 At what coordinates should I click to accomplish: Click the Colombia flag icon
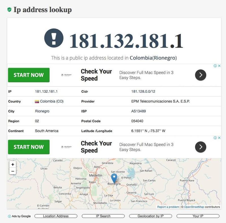tap(37, 101)
